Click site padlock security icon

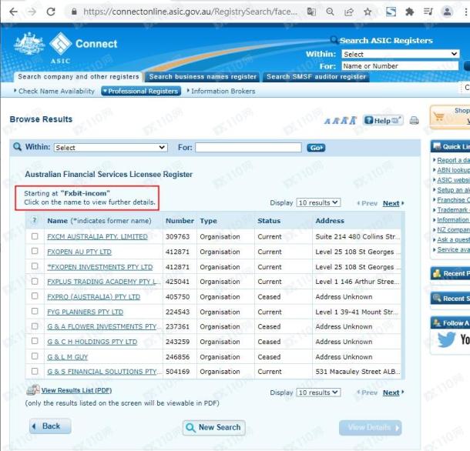[74, 12]
